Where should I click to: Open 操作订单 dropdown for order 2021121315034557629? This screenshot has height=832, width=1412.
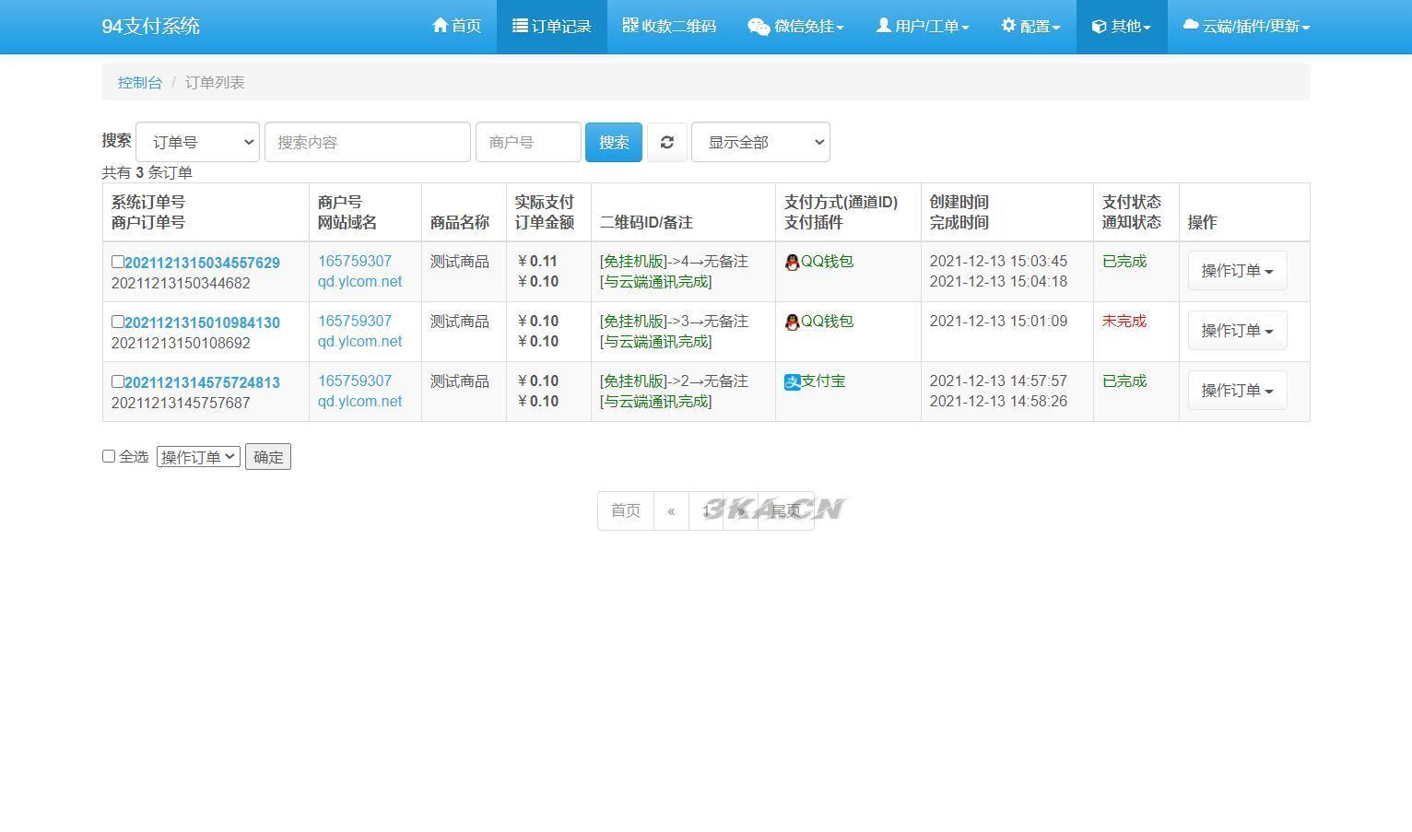tap(1237, 271)
